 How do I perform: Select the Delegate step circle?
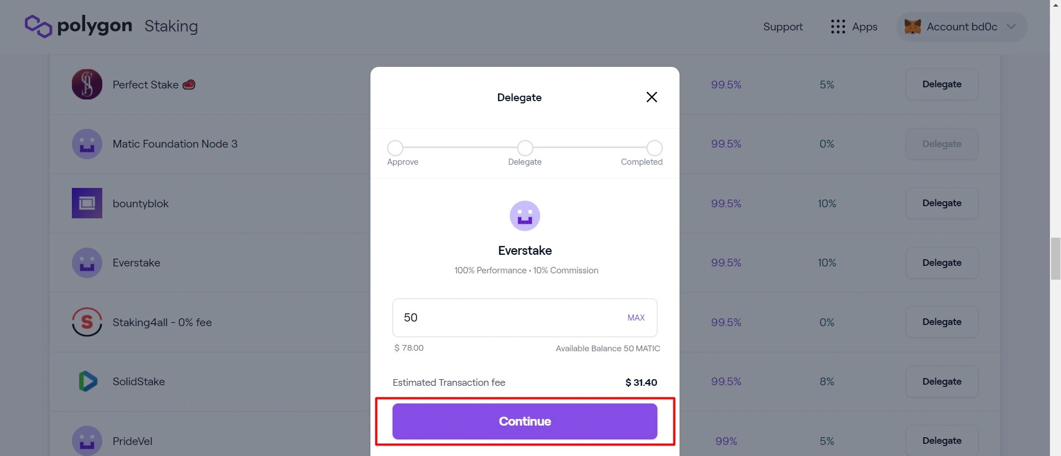[525, 148]
